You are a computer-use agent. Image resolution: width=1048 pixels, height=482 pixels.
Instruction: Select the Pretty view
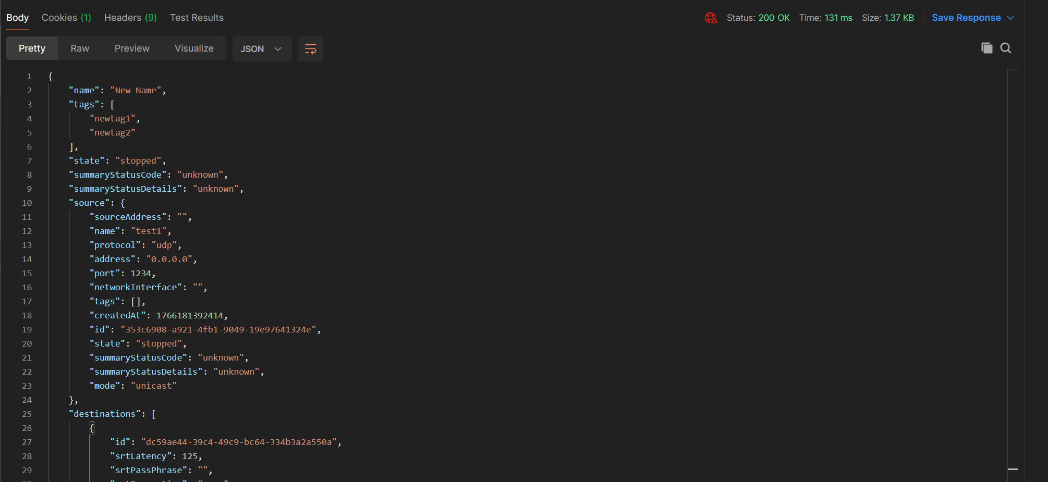[x=32, y=48]
